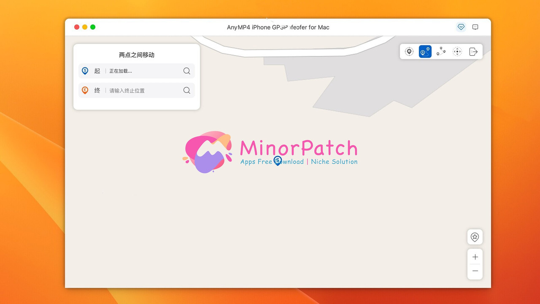Select the One-stop Mode toolbar icon
The height and width of the screenshot is (304, 540).
[x=425, y=52]
